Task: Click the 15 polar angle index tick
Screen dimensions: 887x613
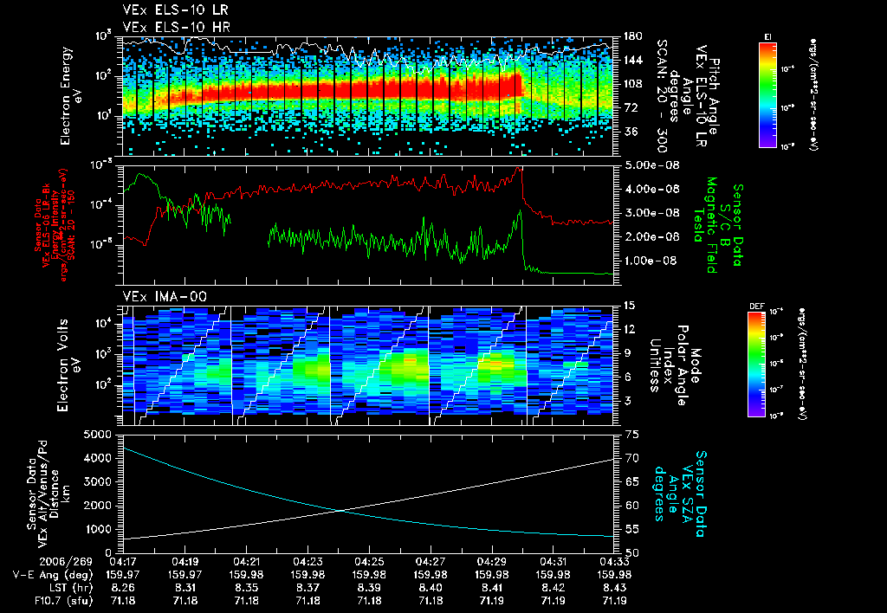Action: pos(629,306)
